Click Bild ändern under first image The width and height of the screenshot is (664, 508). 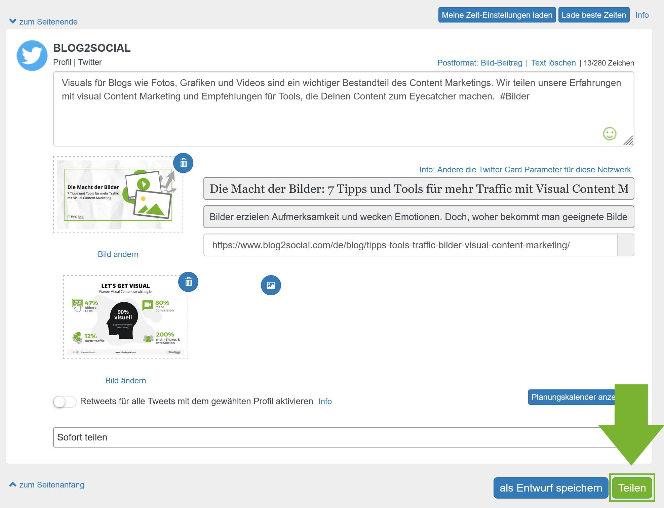pos(118,254)
